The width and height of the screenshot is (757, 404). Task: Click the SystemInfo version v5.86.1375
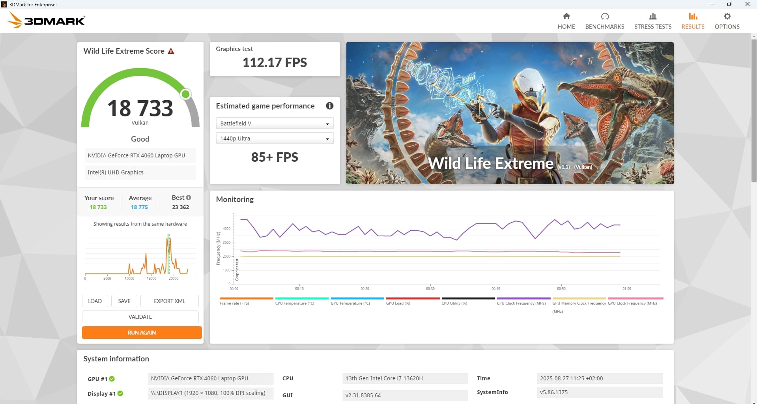[600, 392]
